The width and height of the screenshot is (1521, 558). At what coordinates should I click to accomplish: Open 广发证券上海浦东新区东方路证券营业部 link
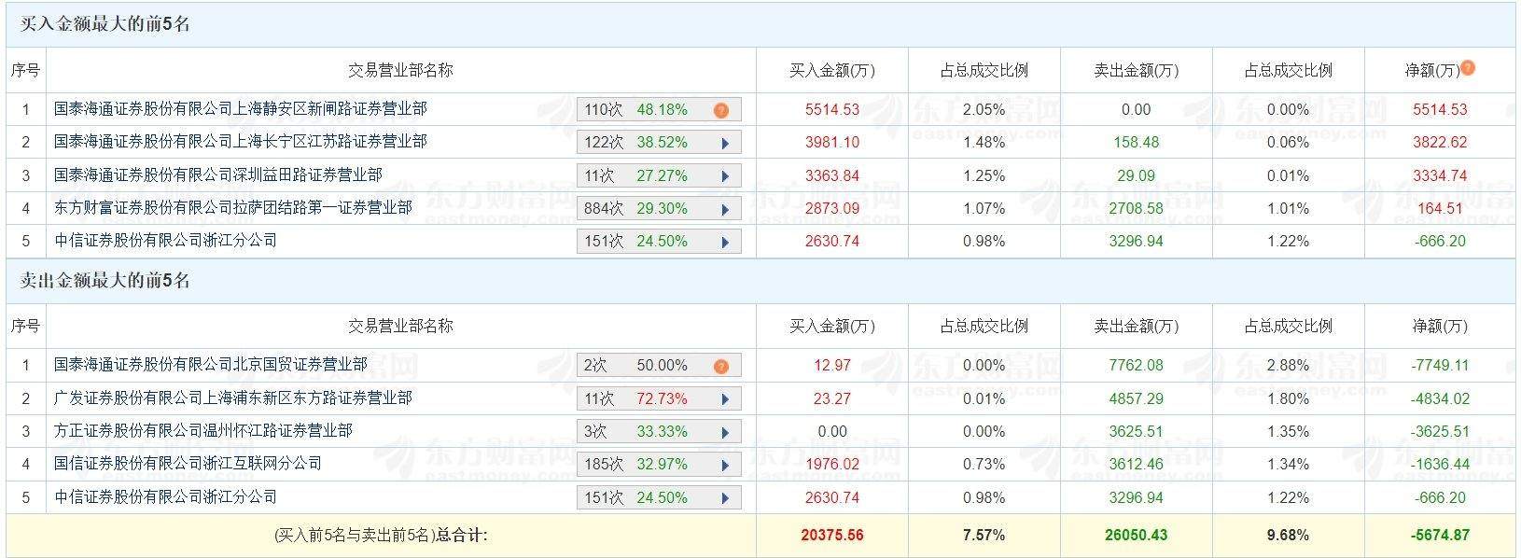pyautogui.click(x=233, y=398)
